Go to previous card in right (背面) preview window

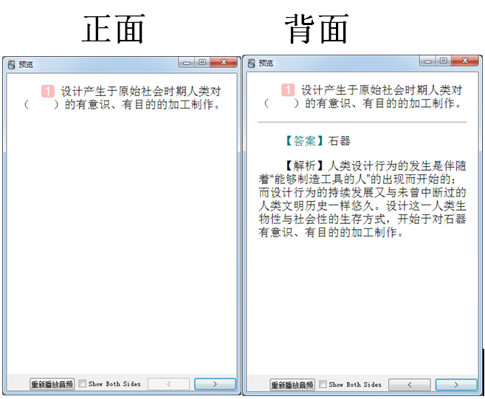(410, 385)
